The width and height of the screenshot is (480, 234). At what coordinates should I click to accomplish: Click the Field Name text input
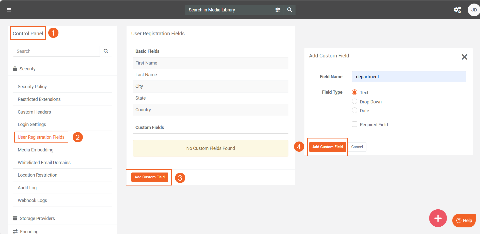[409, 77]
